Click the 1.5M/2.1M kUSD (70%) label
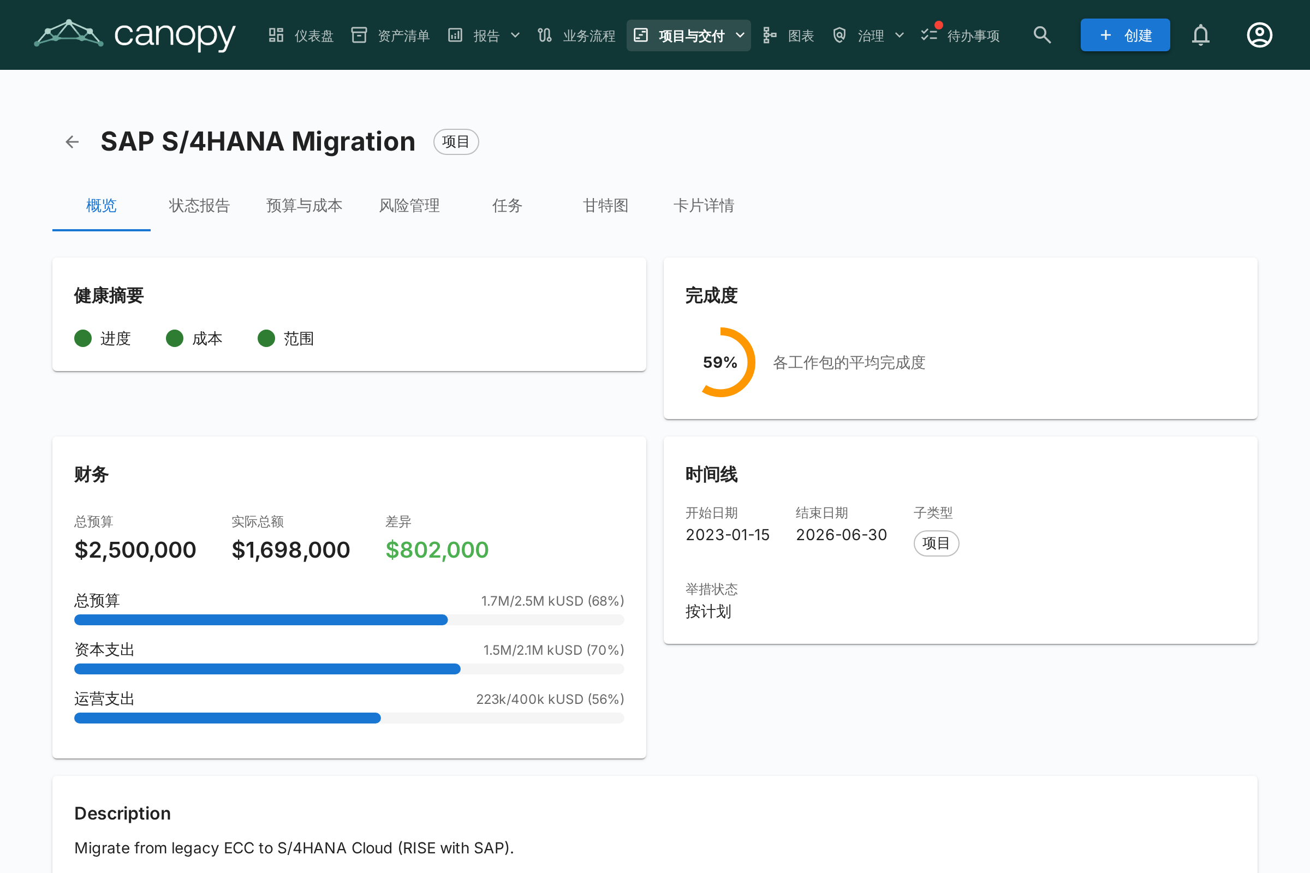This screenshot has height=873, width=1310. [553, 650]
